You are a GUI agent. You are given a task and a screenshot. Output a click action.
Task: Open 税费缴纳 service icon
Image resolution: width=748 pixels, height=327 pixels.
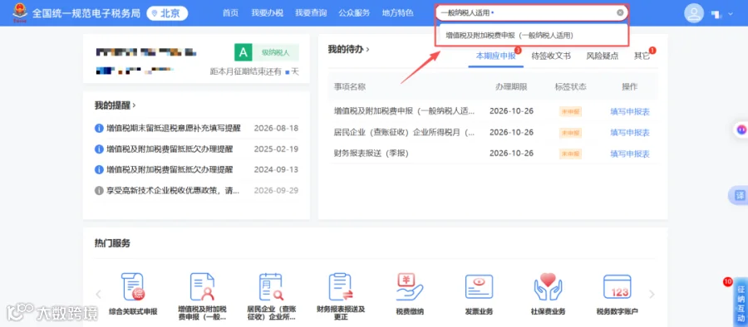pyautogui.click(x=410, y=287)
